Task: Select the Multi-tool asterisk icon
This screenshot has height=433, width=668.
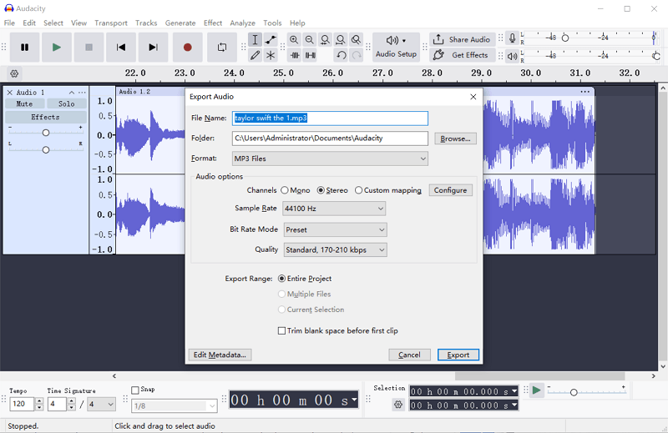Action: (271, 55)
